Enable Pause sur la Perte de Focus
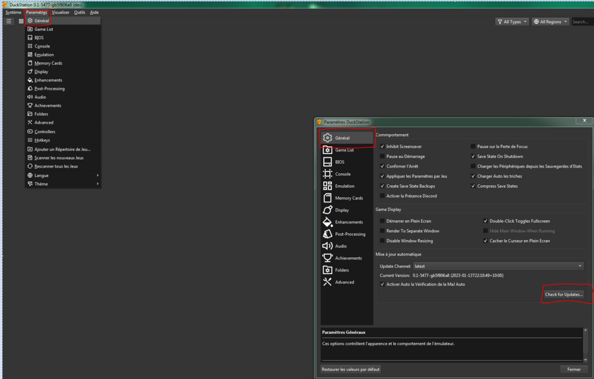Image resolution: width=594 pixels, height=379 pixels. (x=473, y=146)
